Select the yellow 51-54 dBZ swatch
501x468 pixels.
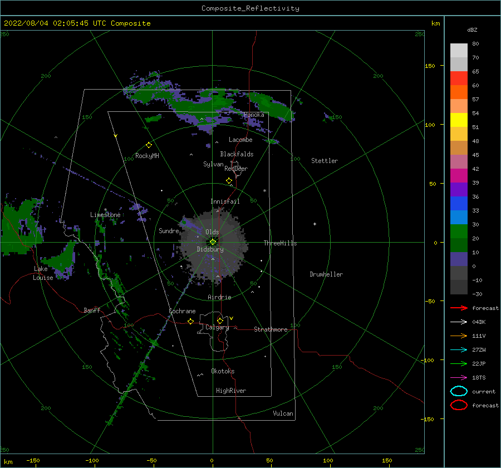tap(459, 120)
